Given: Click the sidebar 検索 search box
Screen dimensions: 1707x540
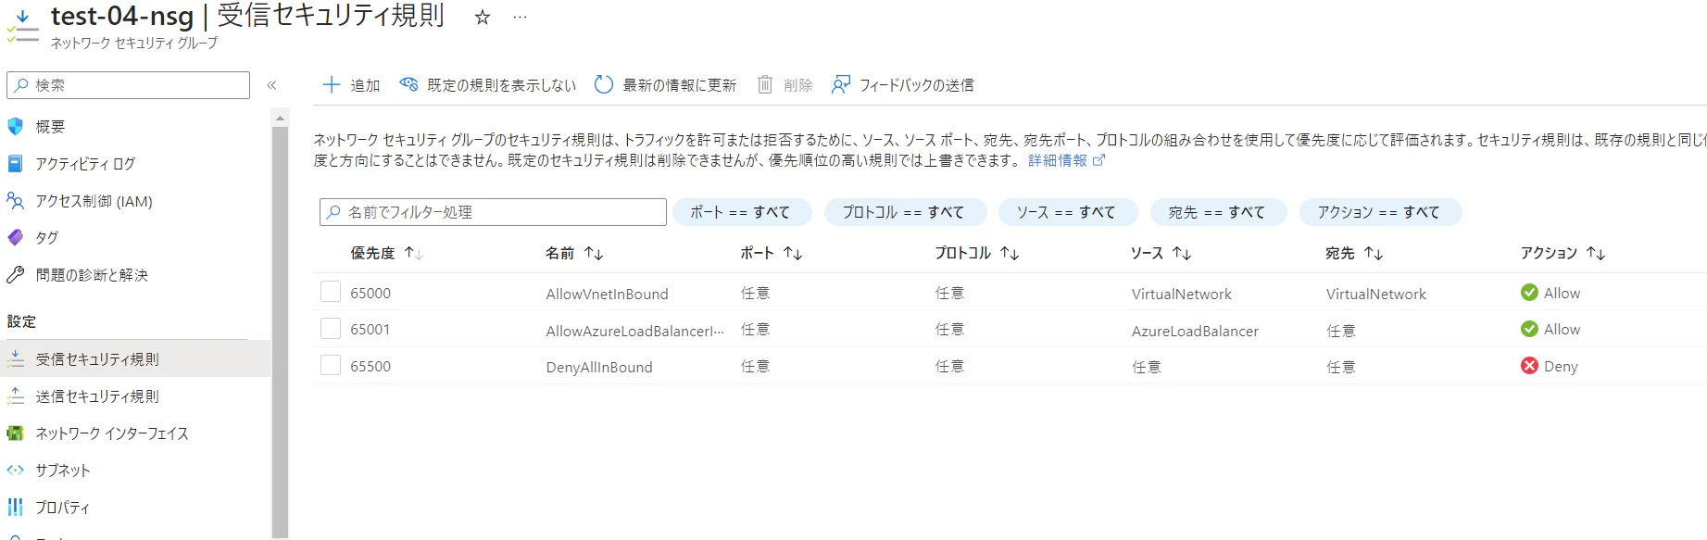Looking at the screenshot, I should pos(128,85).
